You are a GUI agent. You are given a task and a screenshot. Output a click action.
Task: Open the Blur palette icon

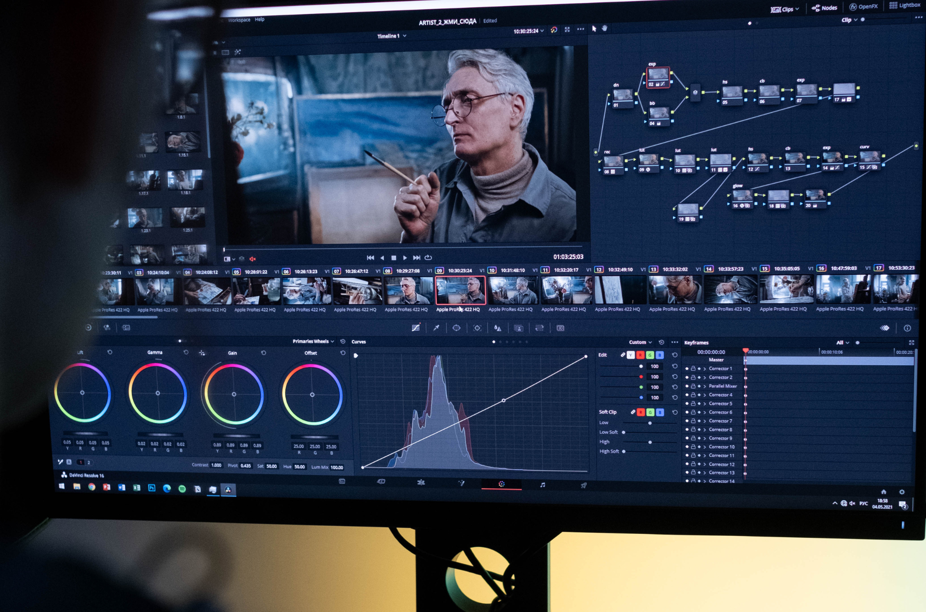click(x=498, y=328)
